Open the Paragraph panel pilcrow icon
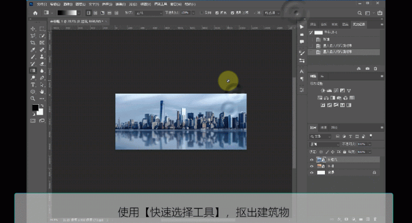 point(302,79)
